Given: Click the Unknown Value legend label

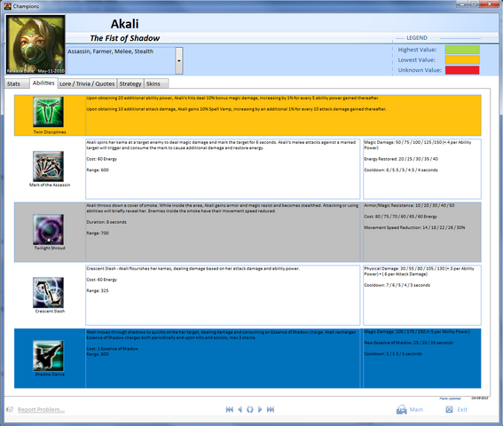Looking at the screenshot, I should pyautogui.click(x=420, y=70).
